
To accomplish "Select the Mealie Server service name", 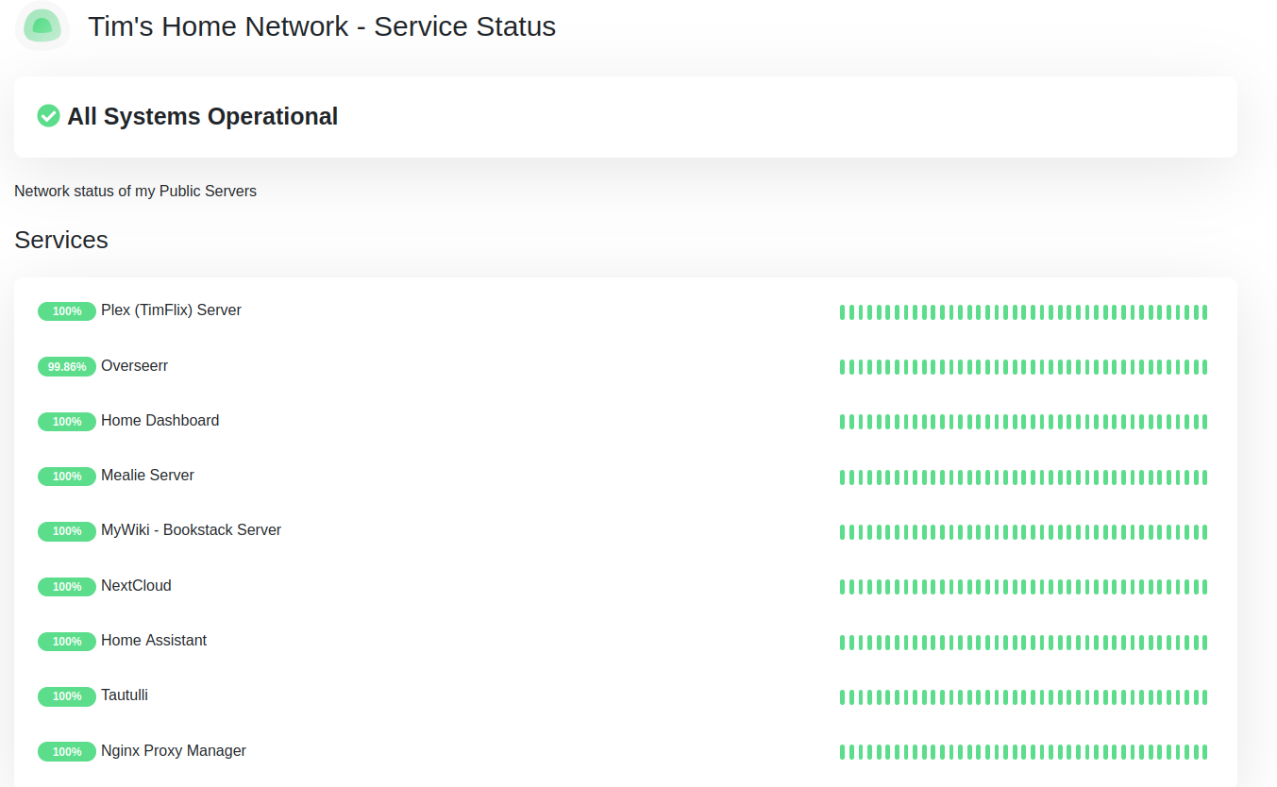I will [x=147, y=475].
